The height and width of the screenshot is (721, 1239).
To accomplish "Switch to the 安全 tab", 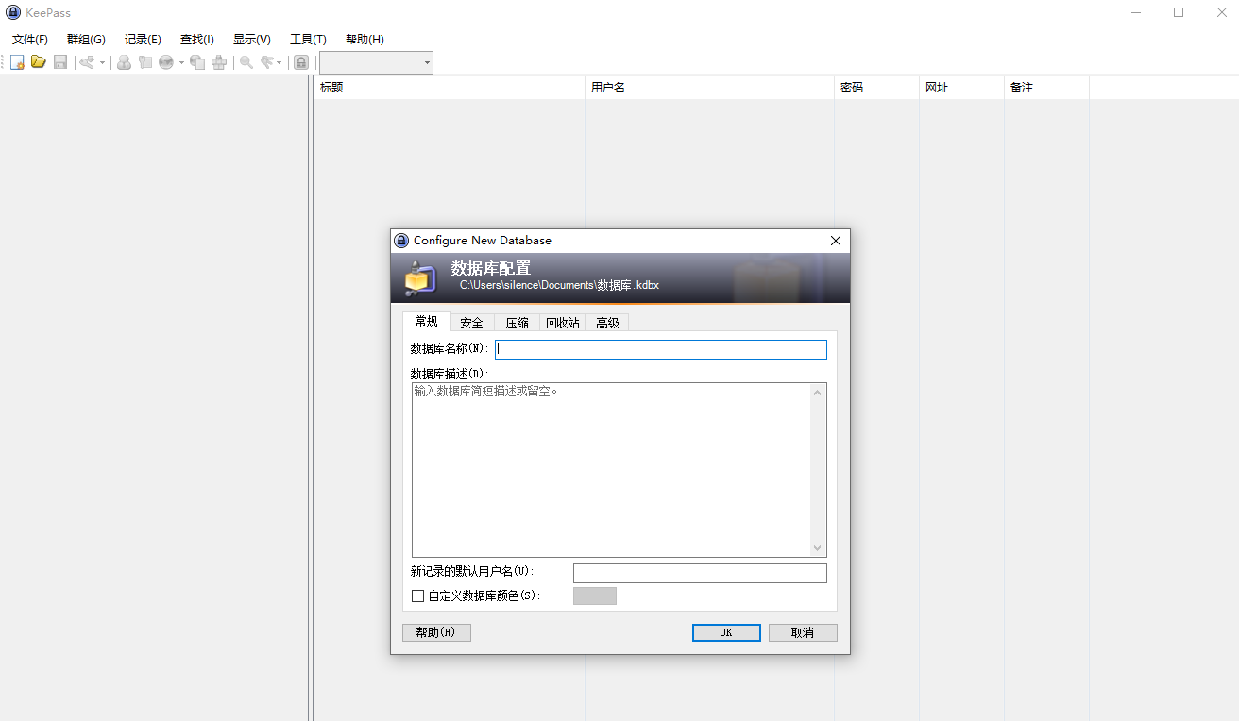I will [x=471, y=323].
